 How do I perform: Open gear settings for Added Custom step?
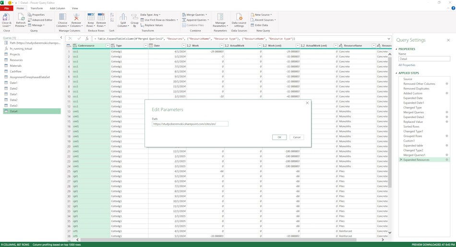tap(447, 93)
